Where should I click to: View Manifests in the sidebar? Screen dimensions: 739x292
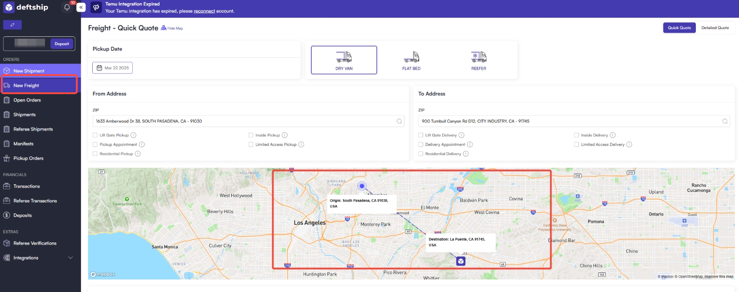pos(40,144)
